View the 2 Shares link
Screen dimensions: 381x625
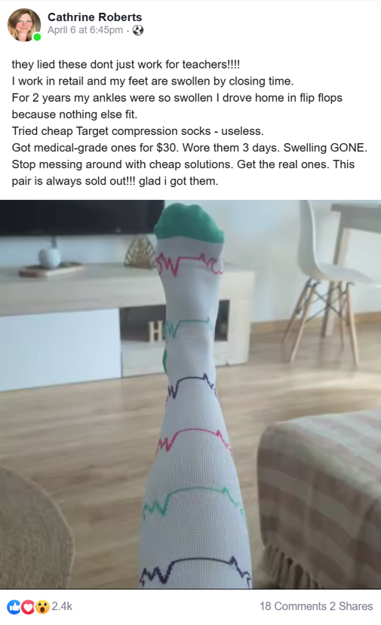click(x=351, y=606)
